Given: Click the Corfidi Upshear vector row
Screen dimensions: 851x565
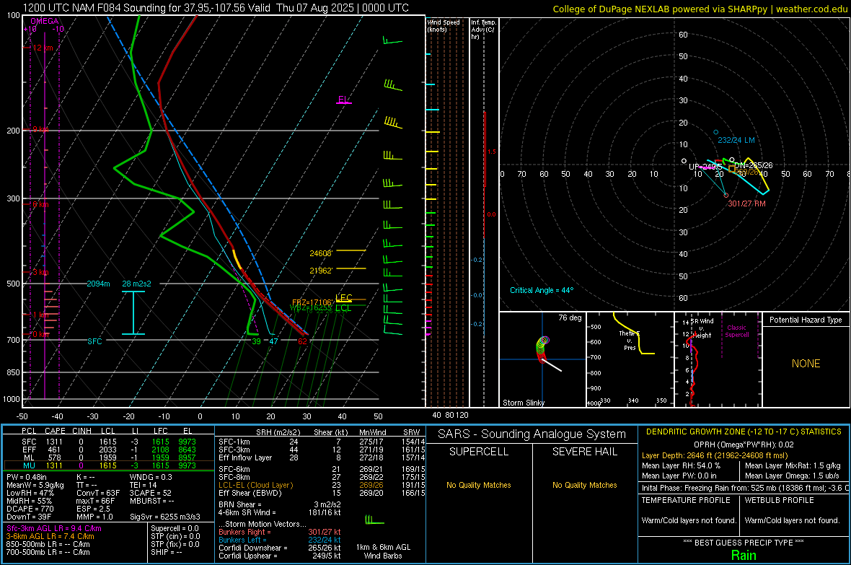Looking at the screenshot, I should click(280, 556).
